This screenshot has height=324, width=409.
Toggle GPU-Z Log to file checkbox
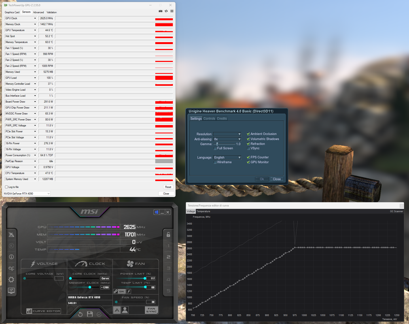6,187
